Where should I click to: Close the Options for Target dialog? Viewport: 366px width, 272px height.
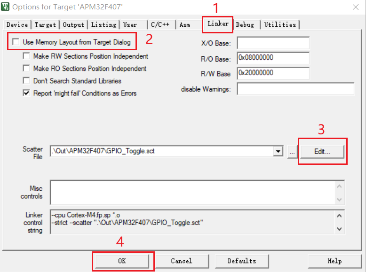pos(354,7)
